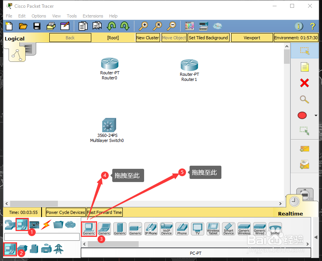Click the Viewport button
Viewport: 322px width, 261px height.
tap(252, 38)
